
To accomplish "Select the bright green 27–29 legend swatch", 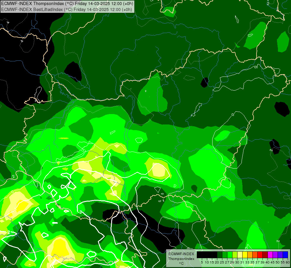I will [230, 255].
